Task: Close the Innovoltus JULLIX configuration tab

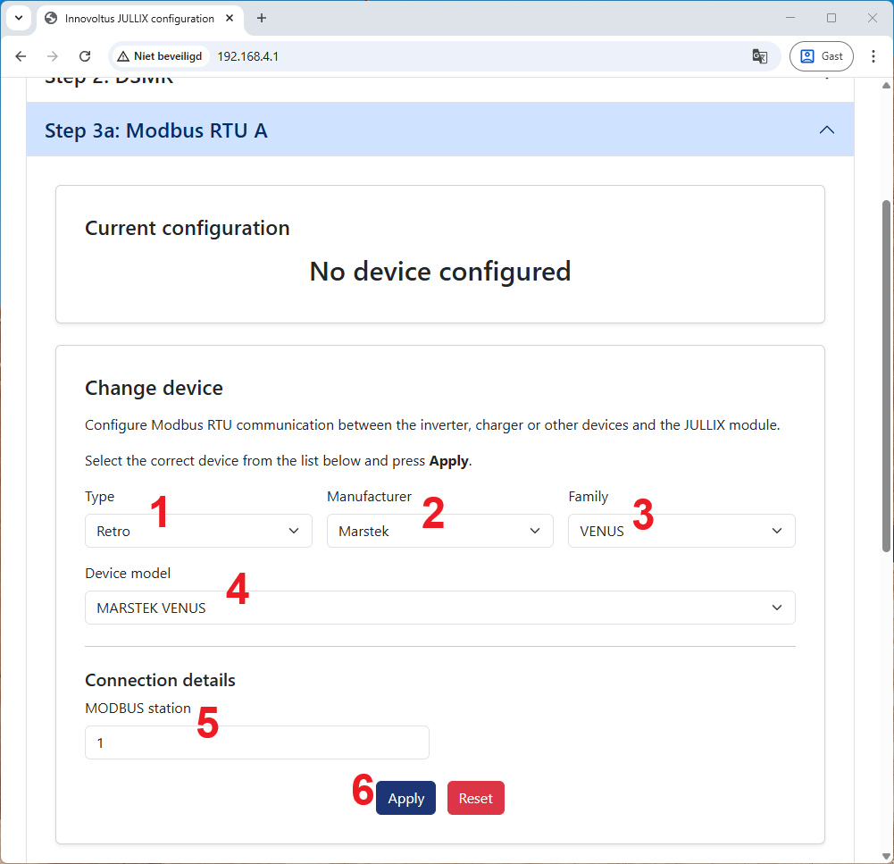Action: pyautogui.click(x=231, y=18)
